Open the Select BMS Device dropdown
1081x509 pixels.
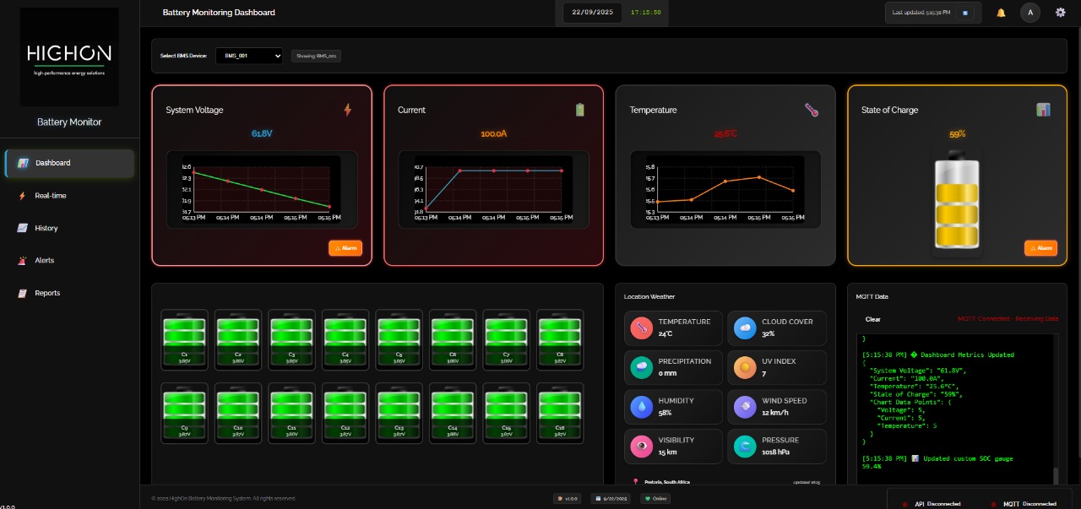pos(249,56)
